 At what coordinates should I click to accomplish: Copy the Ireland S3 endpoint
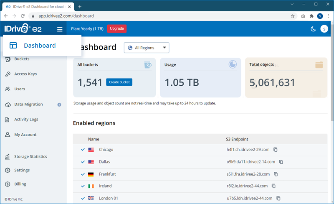(274, 186)
